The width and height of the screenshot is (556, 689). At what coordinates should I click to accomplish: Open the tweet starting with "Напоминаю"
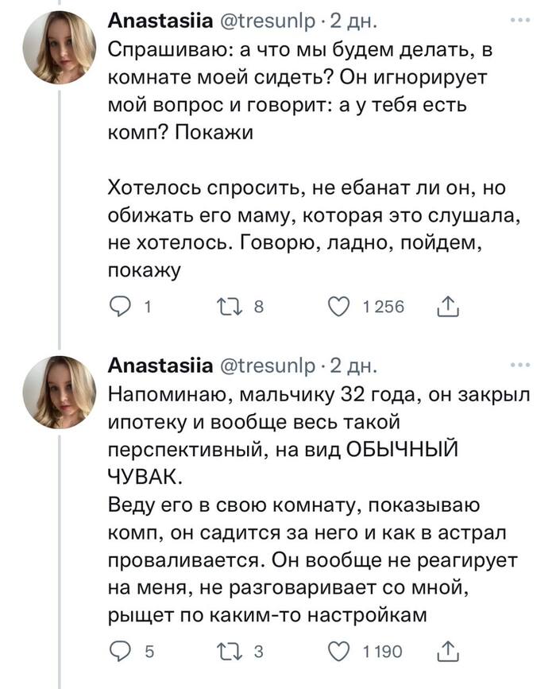(310, 509)
